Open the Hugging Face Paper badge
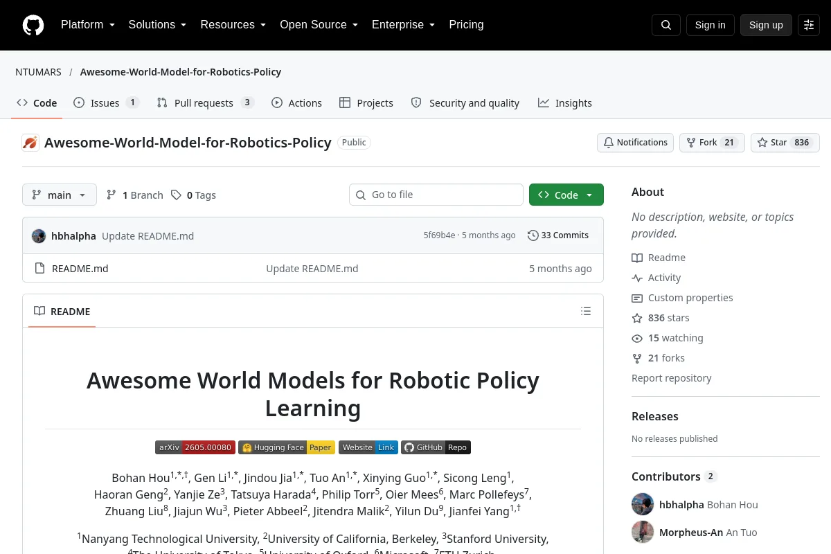Image resolution: width=831 pixels, height=554 pixels. click(287, 447)
